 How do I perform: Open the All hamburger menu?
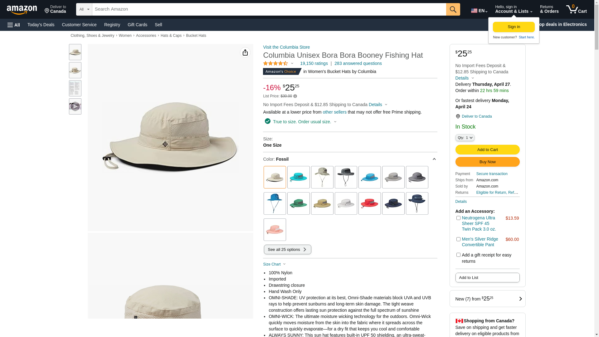(x=14, y=25)
